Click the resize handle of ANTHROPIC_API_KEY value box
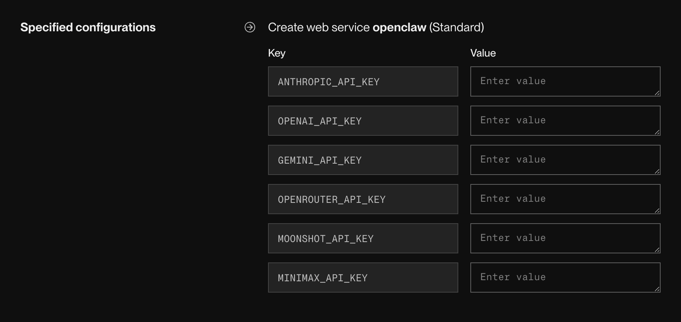The image size is (681, 322). point(657,93)
